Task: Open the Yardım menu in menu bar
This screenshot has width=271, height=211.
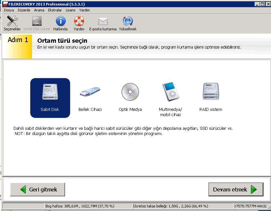Action: click(x=84, y=10)
